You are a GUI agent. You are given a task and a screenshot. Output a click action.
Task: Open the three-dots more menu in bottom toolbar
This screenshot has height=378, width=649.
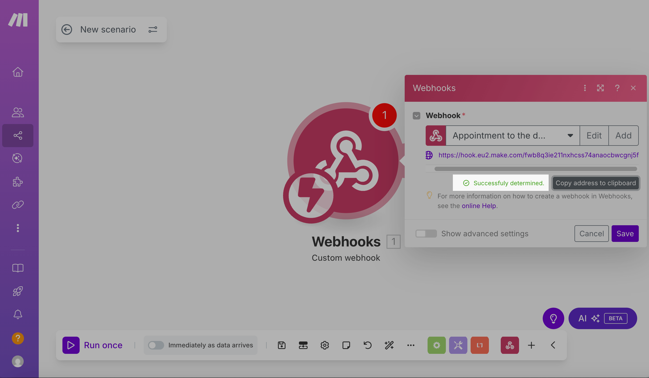(411, 345)
